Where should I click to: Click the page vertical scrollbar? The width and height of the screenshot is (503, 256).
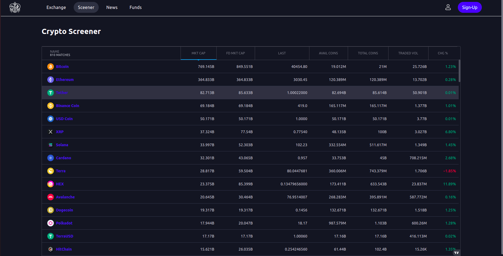click(x=502, y=127)
